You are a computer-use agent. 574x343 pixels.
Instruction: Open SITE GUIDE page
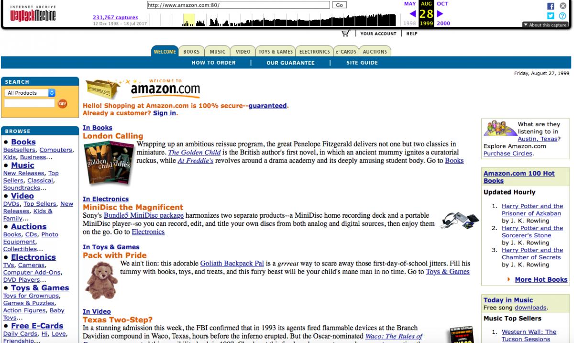(362, 63)
